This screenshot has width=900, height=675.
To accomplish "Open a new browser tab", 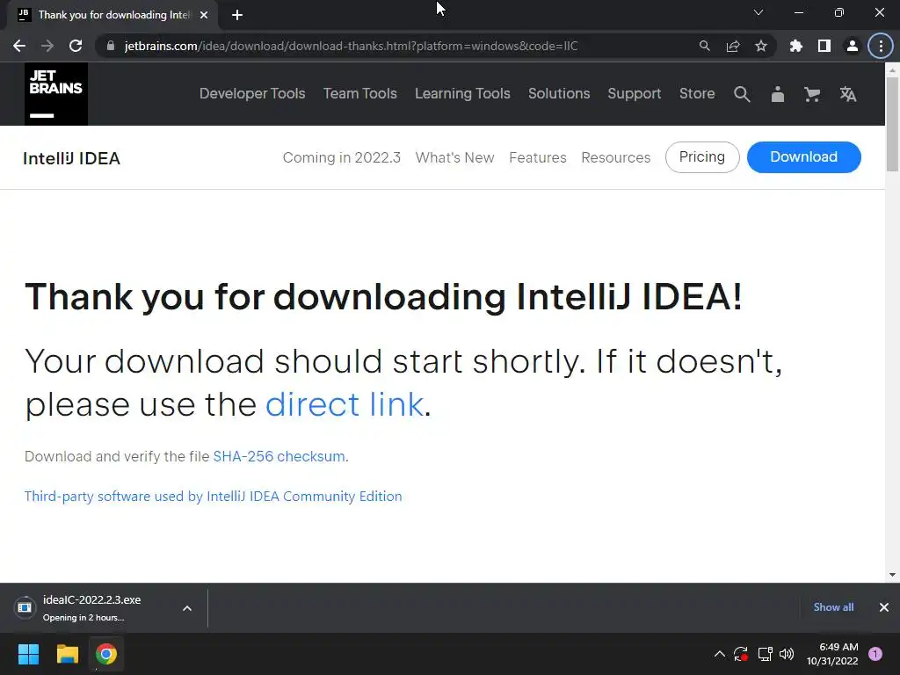I will click(x=237, y=15).
